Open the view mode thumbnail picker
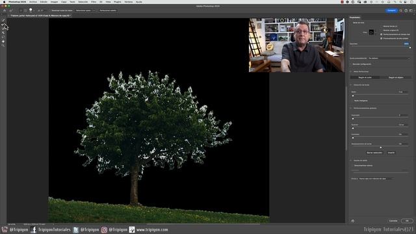416x234 pixels. pyautogui.click(x=372, y=32)
